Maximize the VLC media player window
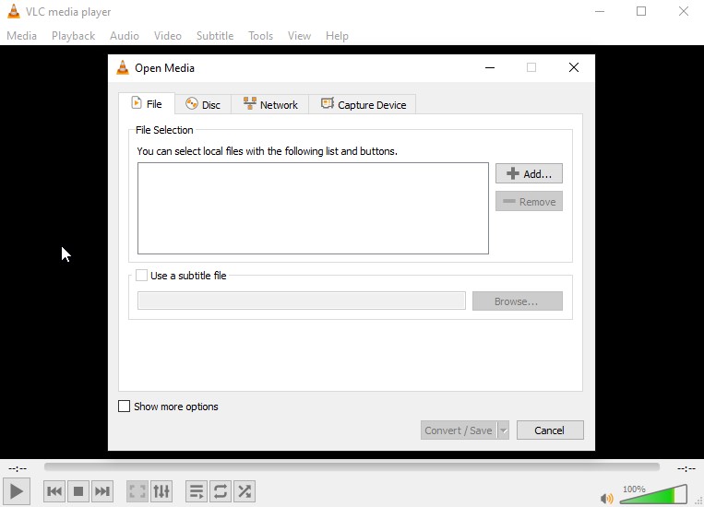Image resolution: width=704 pixels, height=507 pixels. [x=641, y=11]
